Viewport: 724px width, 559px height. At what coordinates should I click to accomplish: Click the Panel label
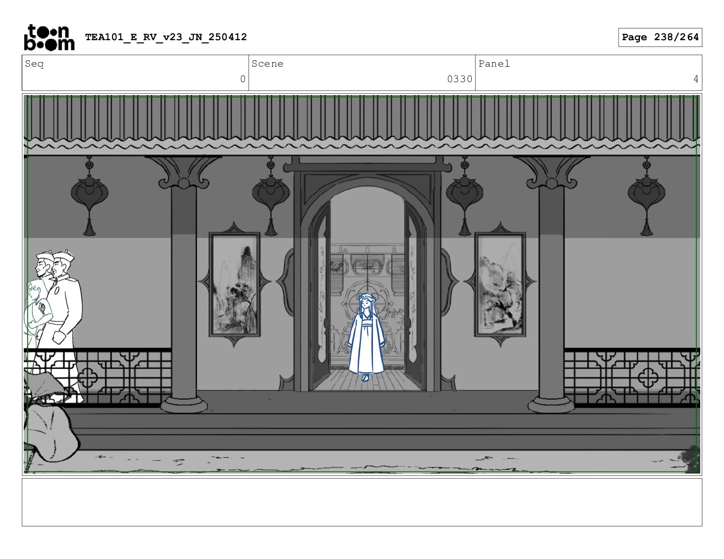coord(494,64)
